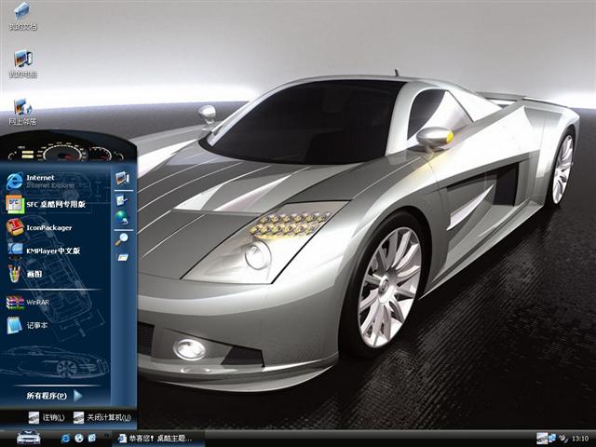Open Internet Explorer in the Quick Launch bar

(x=65, y=438)
